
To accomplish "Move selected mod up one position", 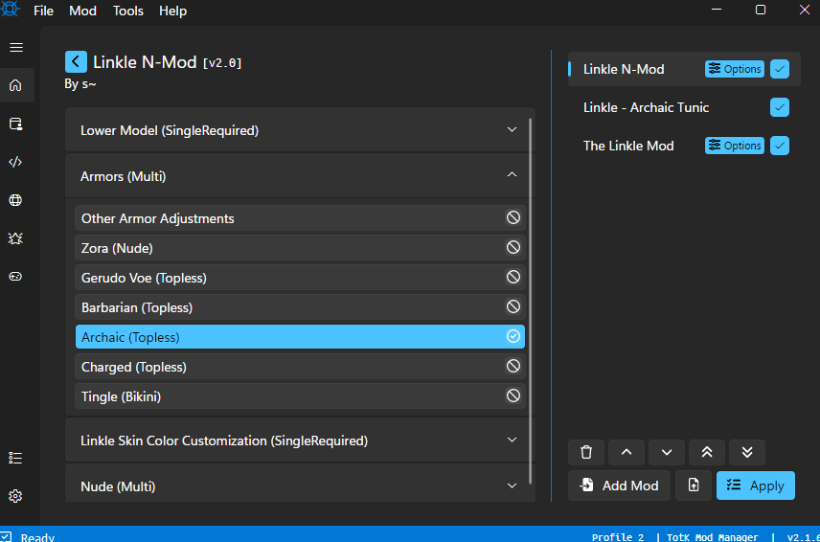I will click(x=626, y=452).
